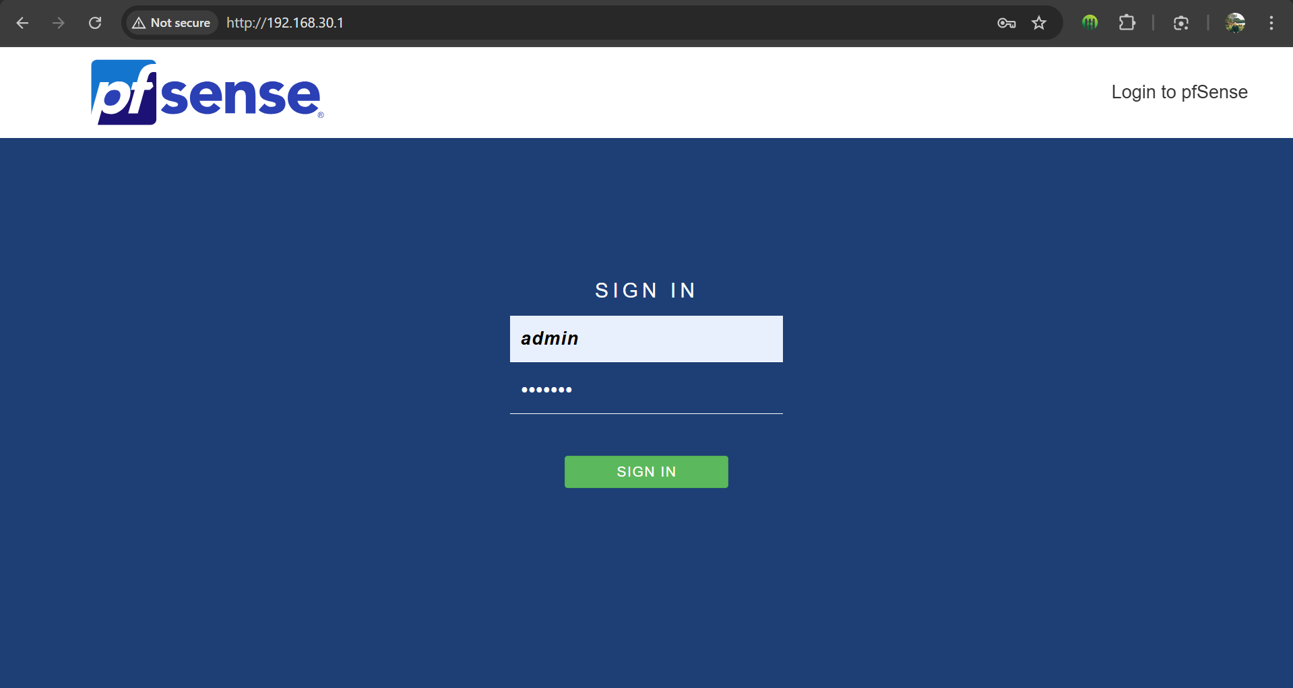Reload the pfSense login page
This screenshot has height=688, width=1293.
coord(95,23)
